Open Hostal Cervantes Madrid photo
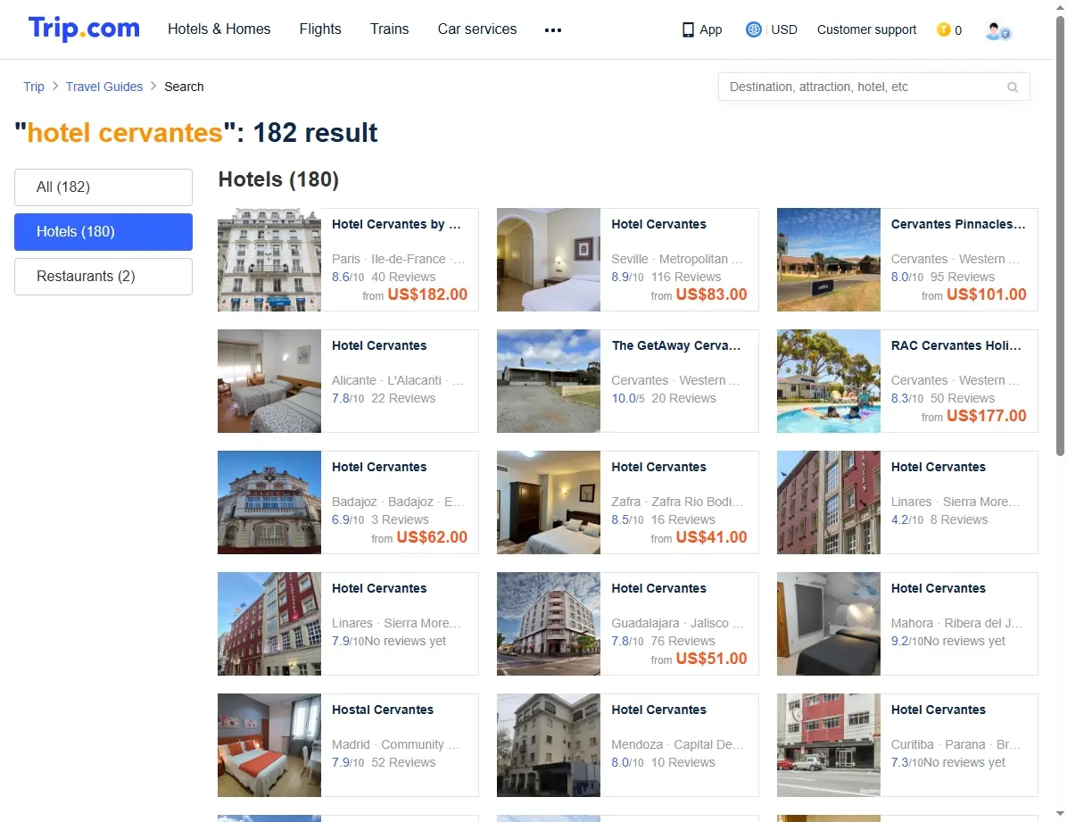Screen dimensions: 1067x822 click(269, 745)
